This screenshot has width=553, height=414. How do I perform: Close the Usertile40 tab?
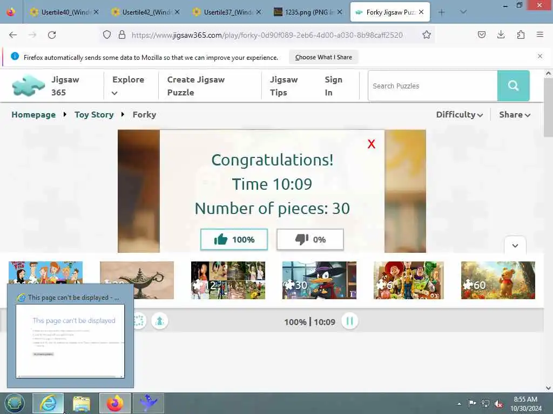tap(96, 12)
